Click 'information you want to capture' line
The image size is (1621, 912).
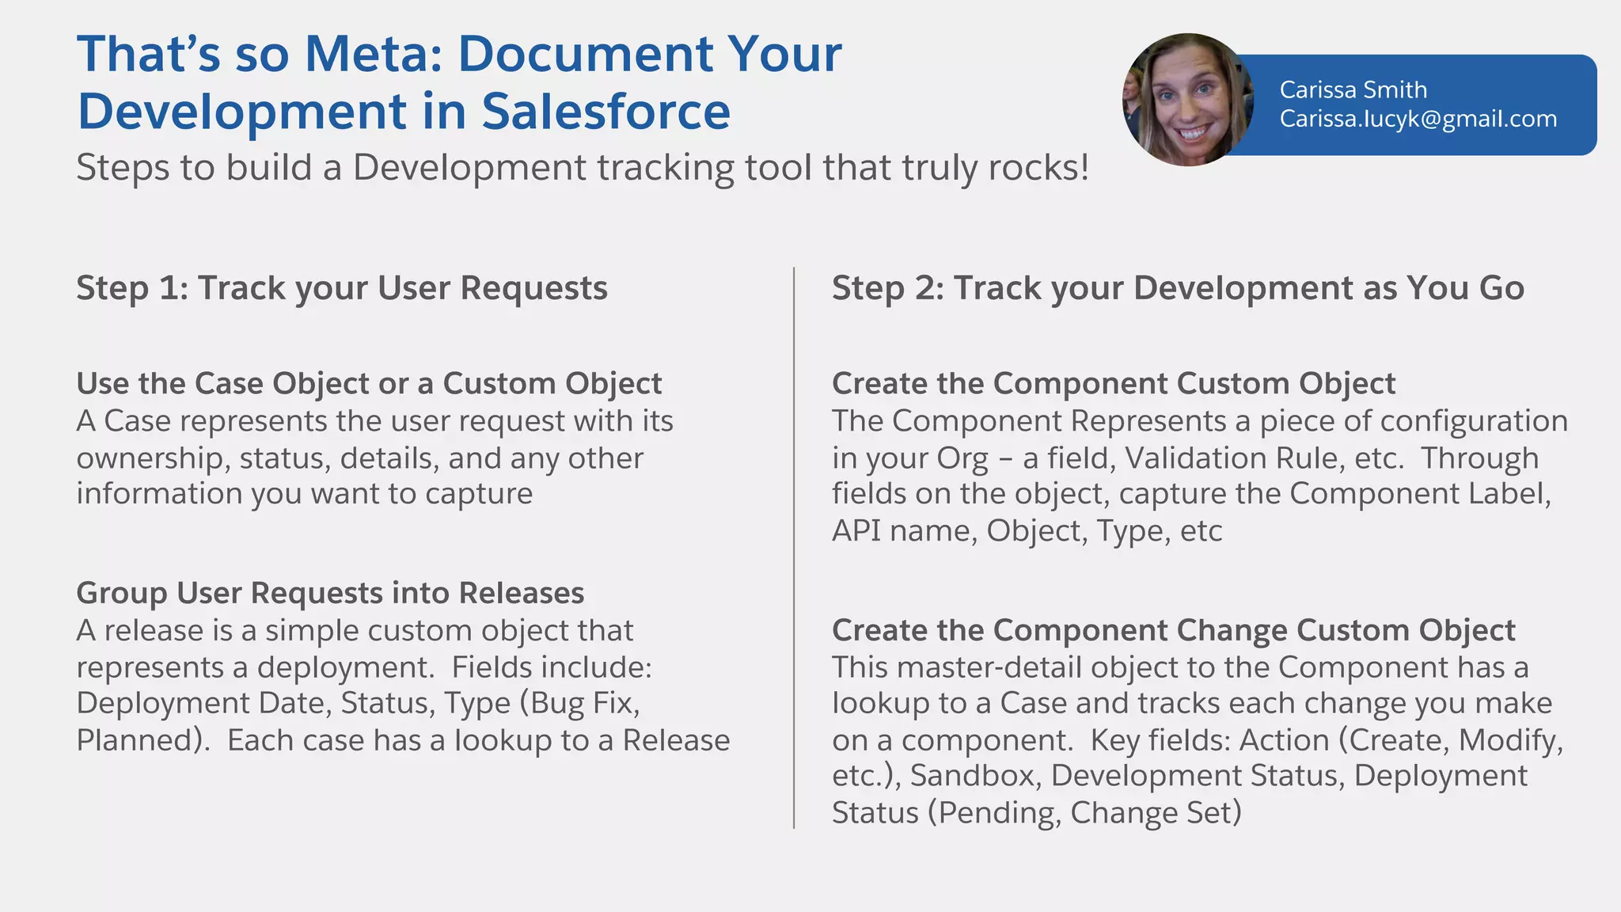(305, 493)
